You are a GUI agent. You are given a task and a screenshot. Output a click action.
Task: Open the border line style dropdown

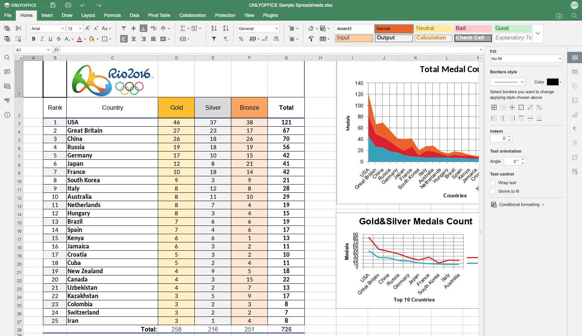[x=507, y=82]
